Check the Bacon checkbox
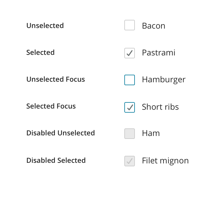 [130, 25]
